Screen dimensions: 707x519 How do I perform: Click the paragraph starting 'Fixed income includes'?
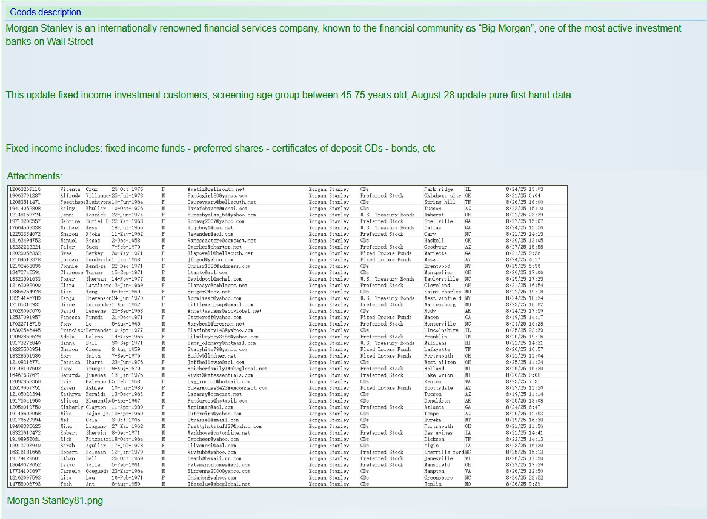221,149
